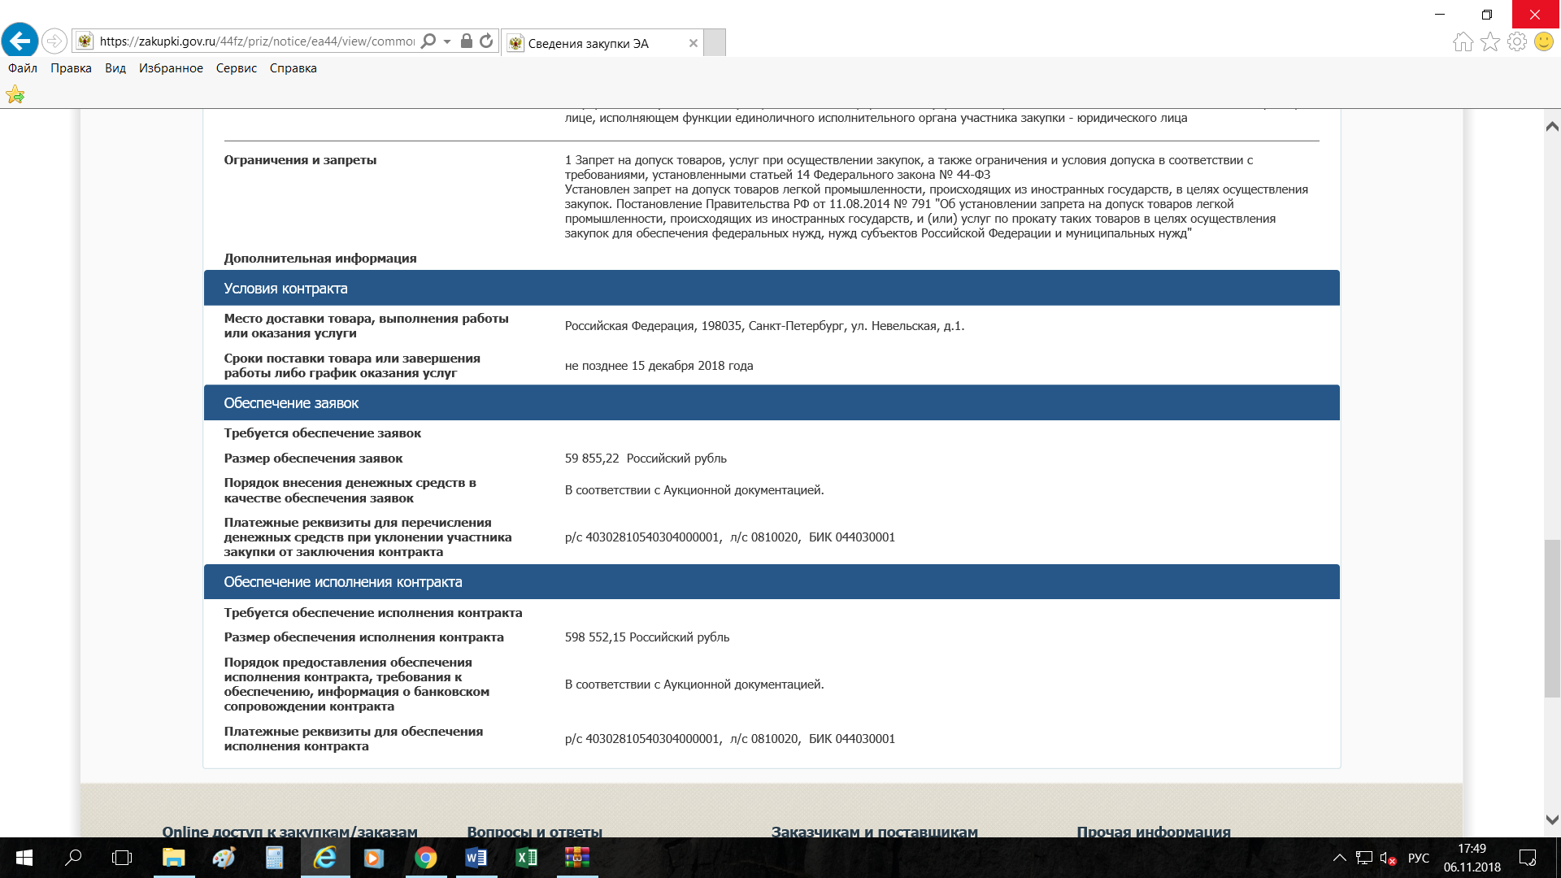The image size is (1561, 878).
Task: Click the 'Требуется обеспечение заявок' label
Action: pos(323,433)
